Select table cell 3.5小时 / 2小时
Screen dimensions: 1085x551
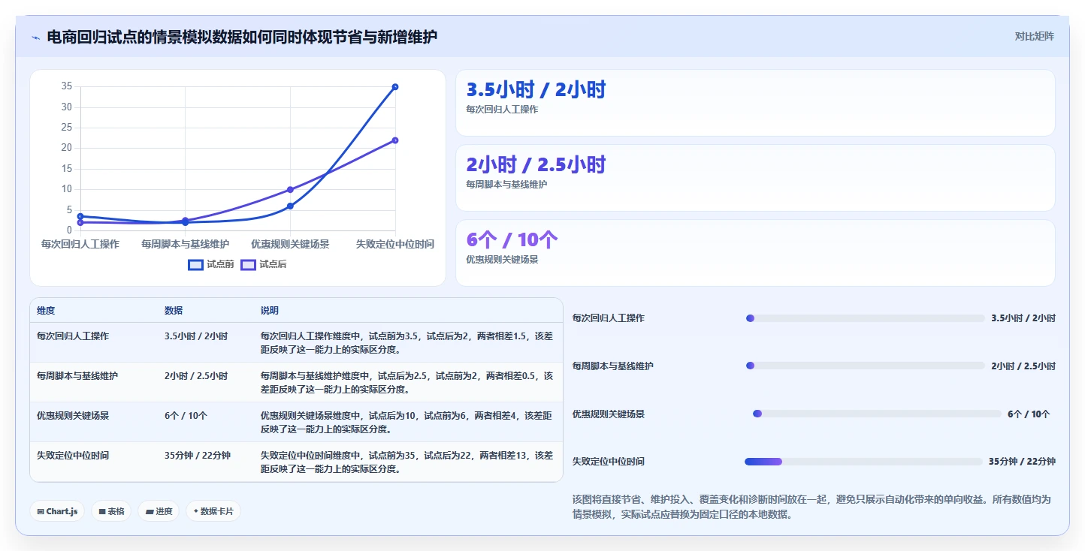click(x=196, y=336)
